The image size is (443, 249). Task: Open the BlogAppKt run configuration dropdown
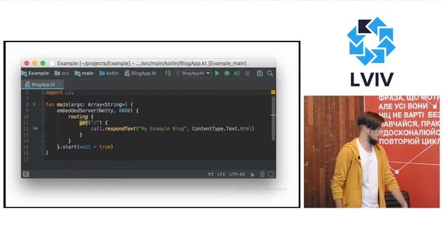[x=193, y=73]
